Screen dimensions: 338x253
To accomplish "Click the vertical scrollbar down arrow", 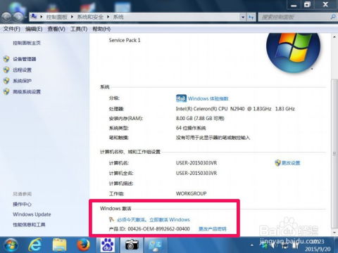I will point(334,233).
